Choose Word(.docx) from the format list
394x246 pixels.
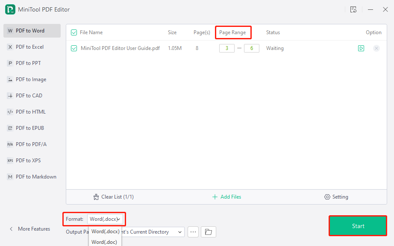pos(105,231)
